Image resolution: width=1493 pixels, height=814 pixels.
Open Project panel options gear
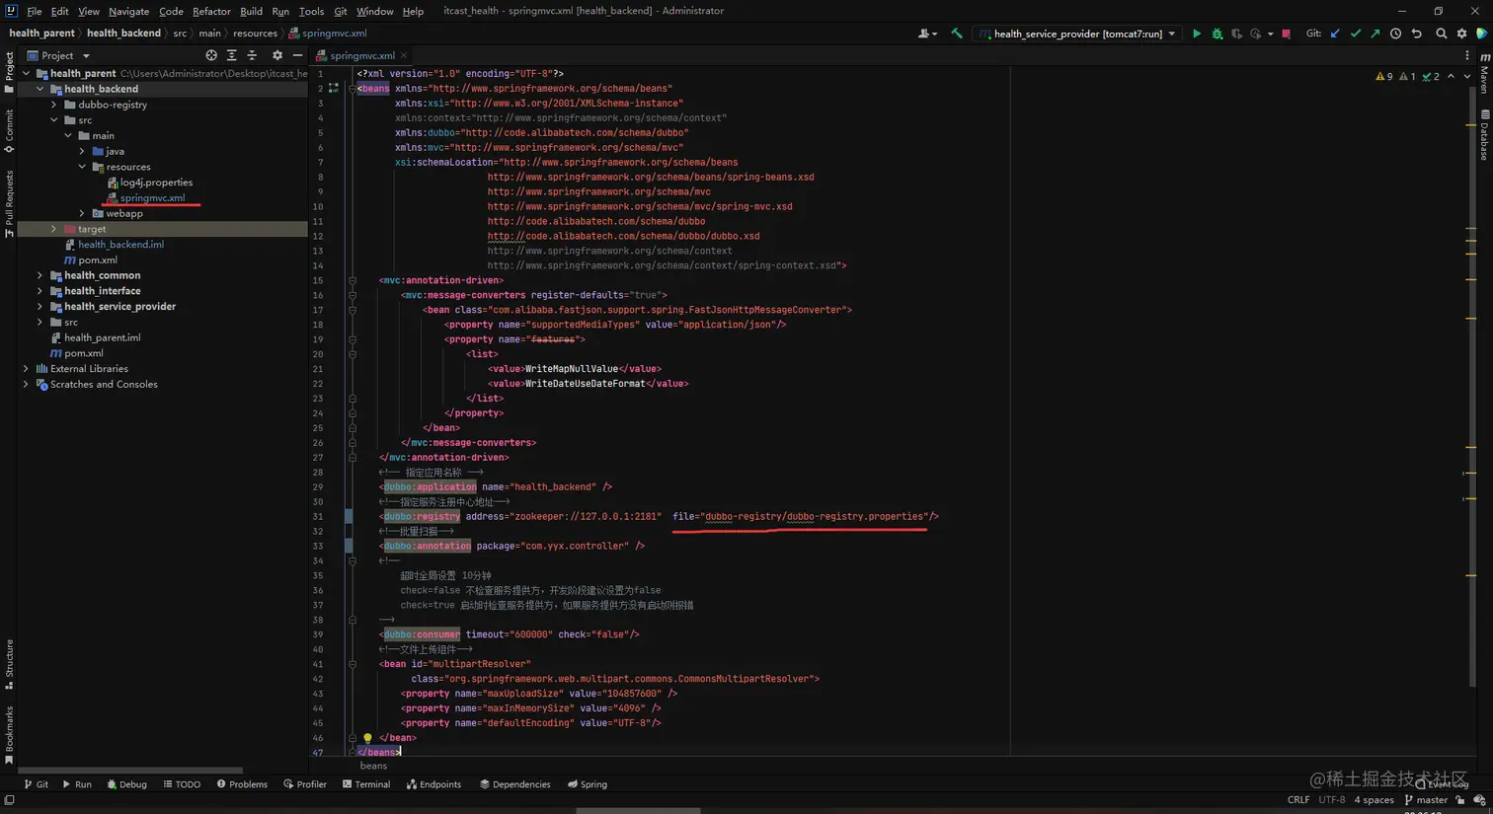276,55
